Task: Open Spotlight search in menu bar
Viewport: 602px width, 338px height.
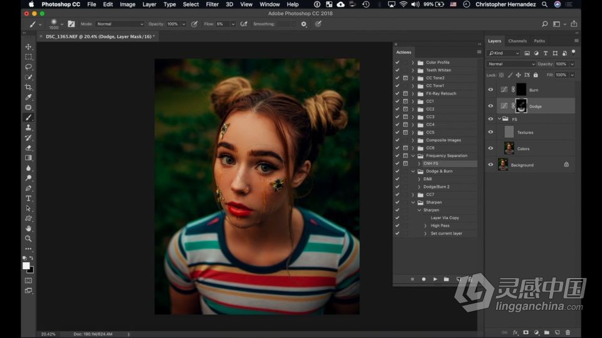Action: 544,4
